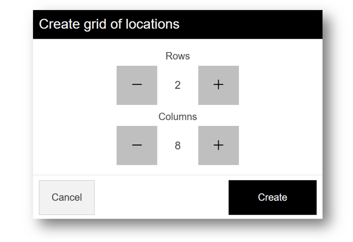Select the Columns value 8

(x=178, y=146)
